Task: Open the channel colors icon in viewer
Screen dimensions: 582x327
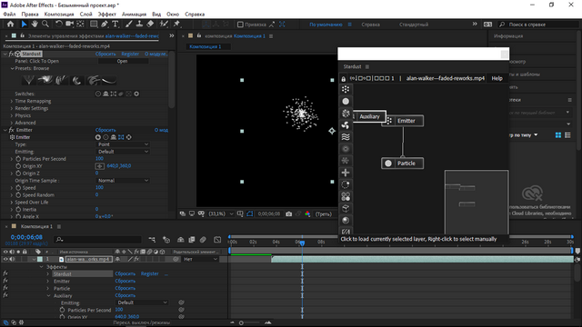Action: (307, 214)
